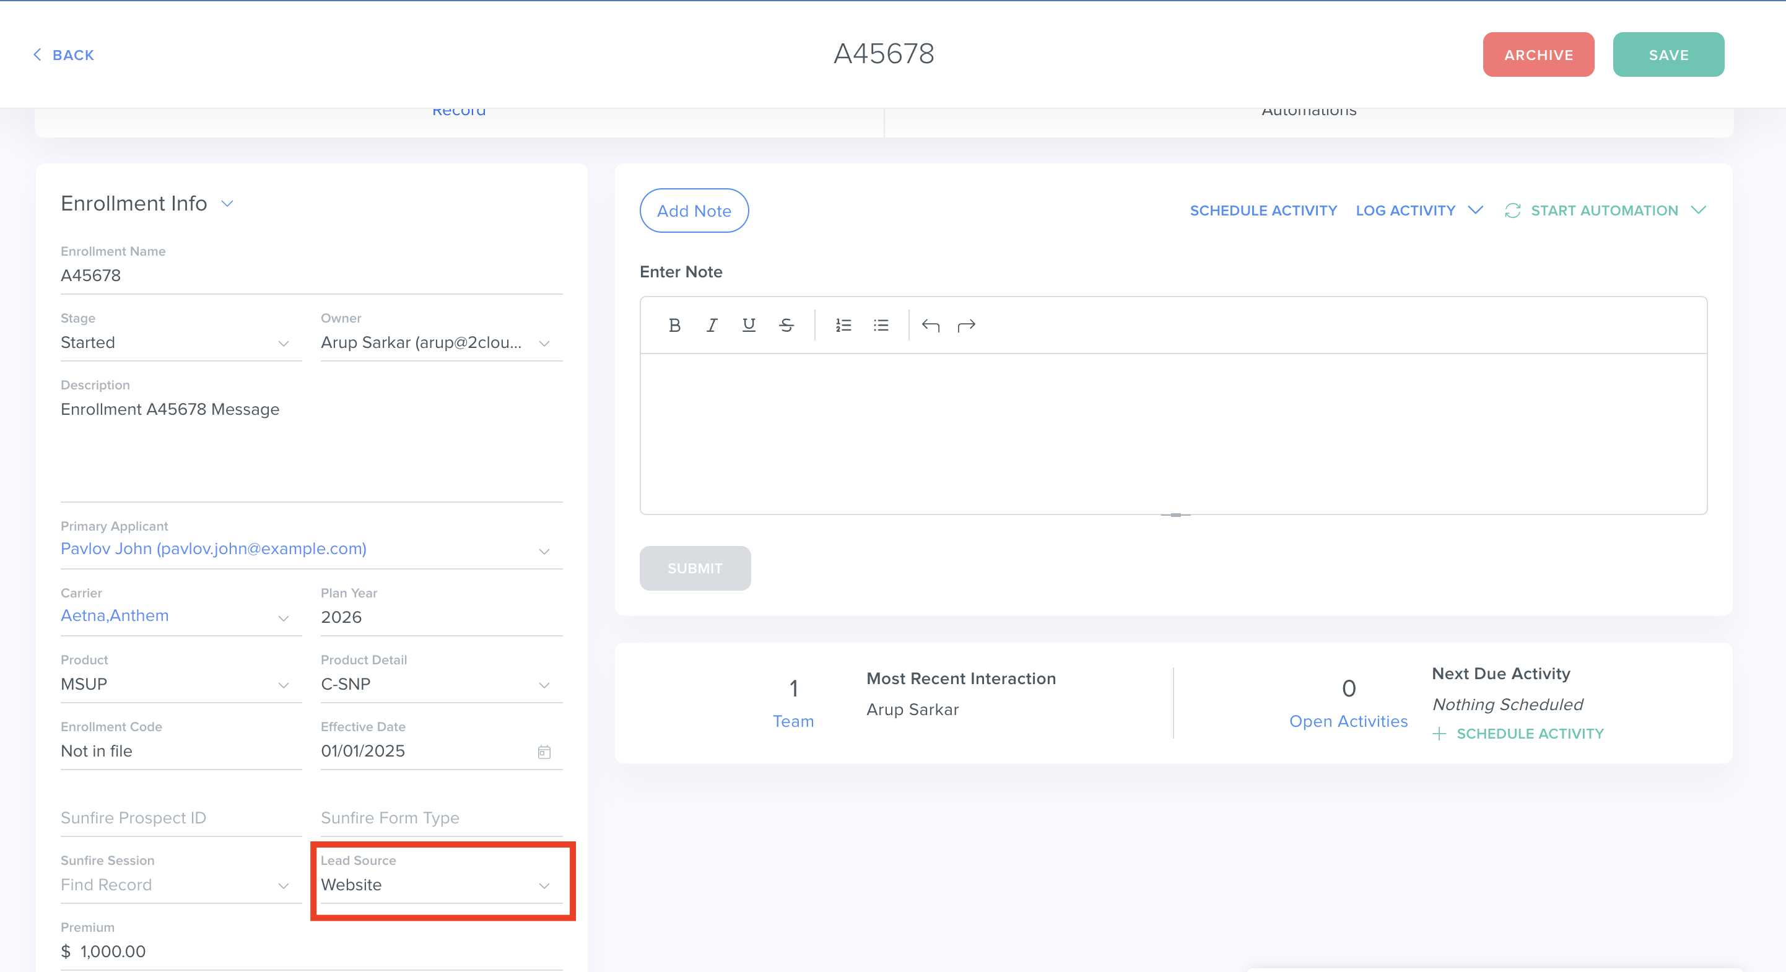Screen dimensions: 1786x972
Task: Open Effective Date calendar picker
Action: tap(544, 752)
